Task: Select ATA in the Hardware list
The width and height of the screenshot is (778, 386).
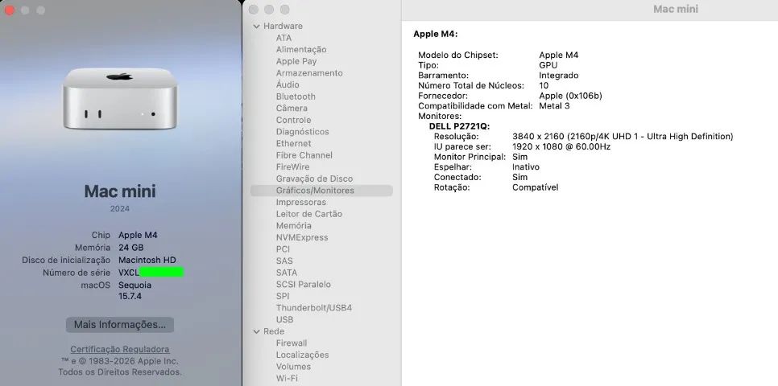Action: tap(283, 38)
